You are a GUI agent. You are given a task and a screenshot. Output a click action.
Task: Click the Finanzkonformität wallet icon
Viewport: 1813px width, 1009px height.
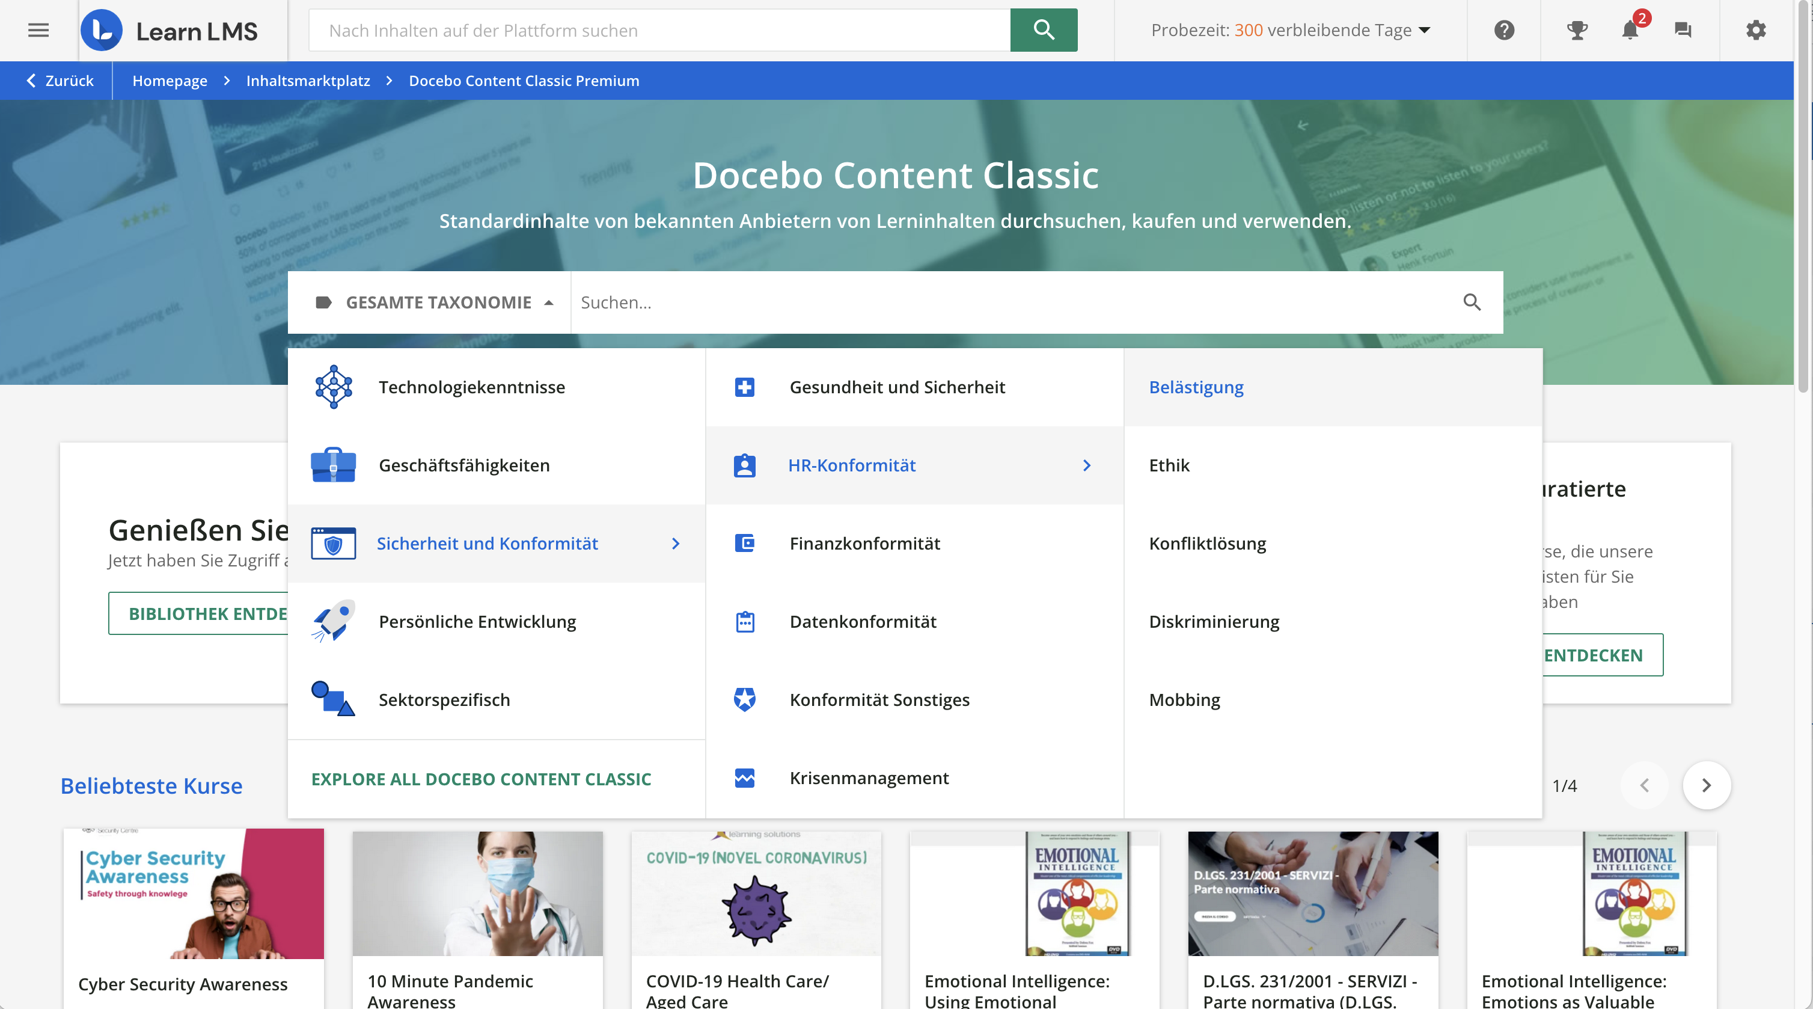click(745, 543)
